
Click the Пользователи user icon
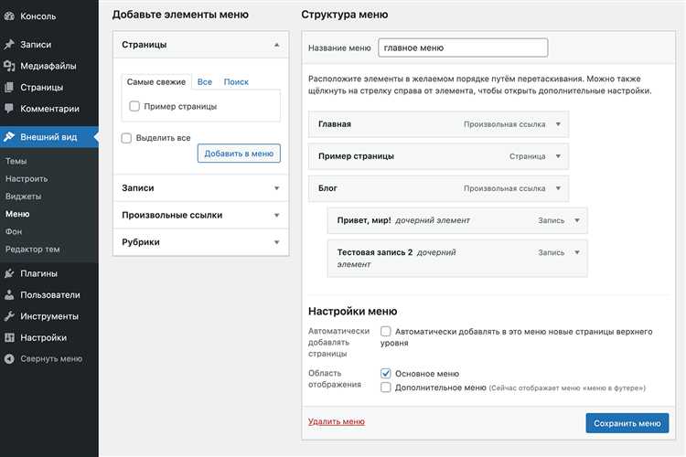9,294
